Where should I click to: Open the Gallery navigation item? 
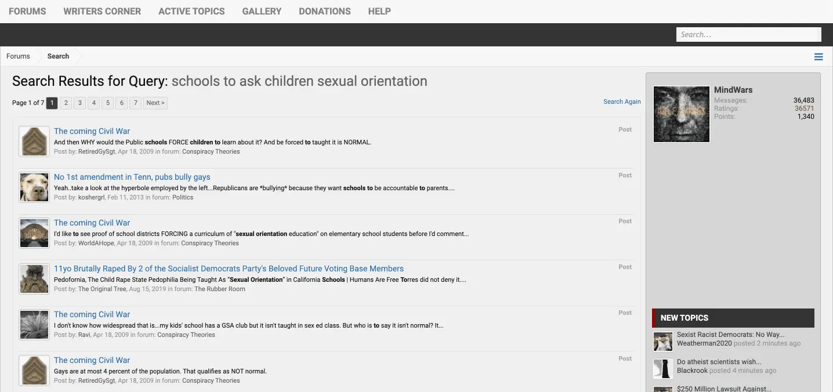262,11
